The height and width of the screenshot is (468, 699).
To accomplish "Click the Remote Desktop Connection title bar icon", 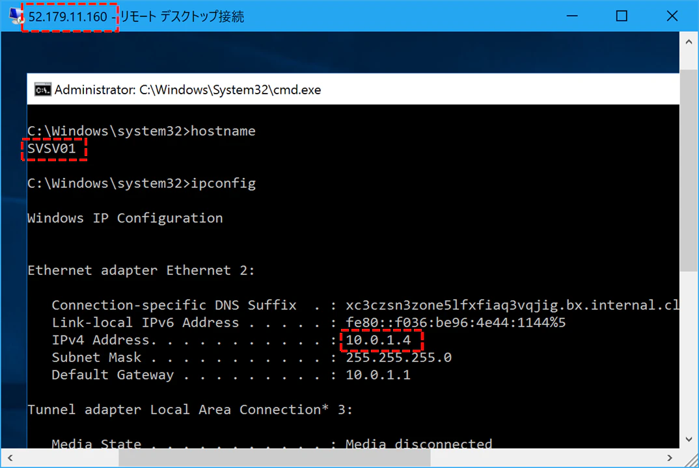I will (16, 16).
